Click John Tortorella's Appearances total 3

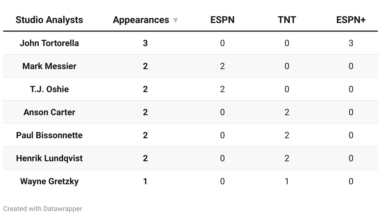[x=145, y=43]
